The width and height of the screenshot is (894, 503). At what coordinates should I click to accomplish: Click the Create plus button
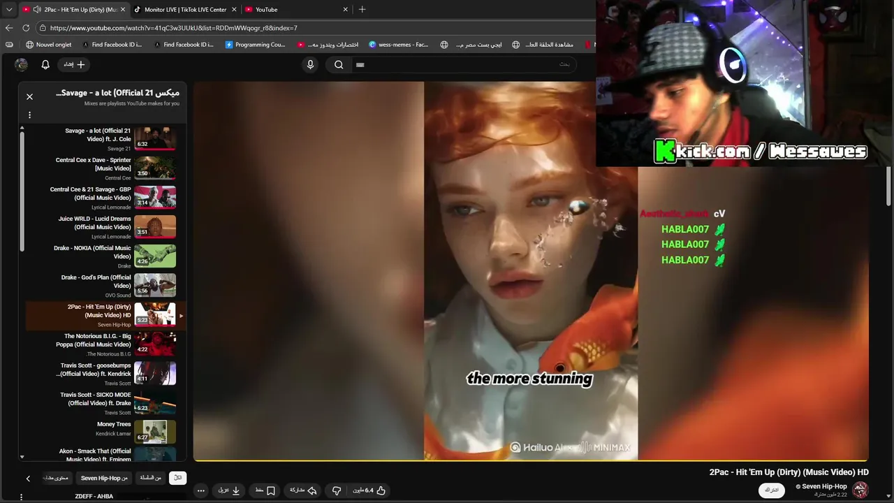[x=75, y=64]
